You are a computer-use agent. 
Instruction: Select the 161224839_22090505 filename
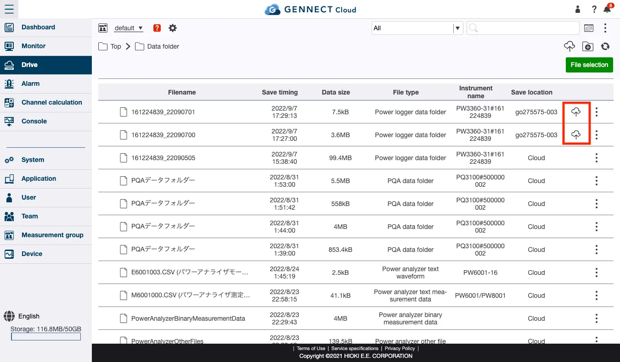click(x=163, y=158)
